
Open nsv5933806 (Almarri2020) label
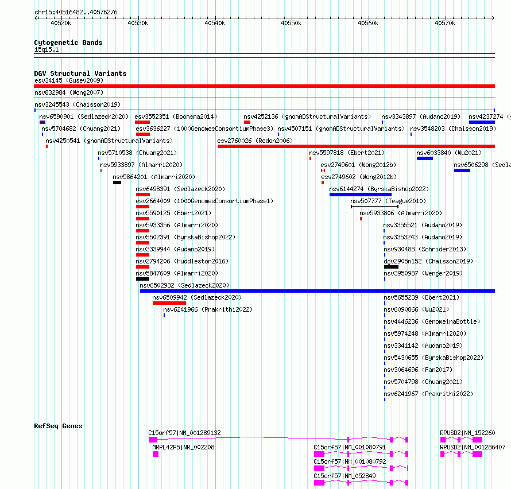[x=401, y=213]
